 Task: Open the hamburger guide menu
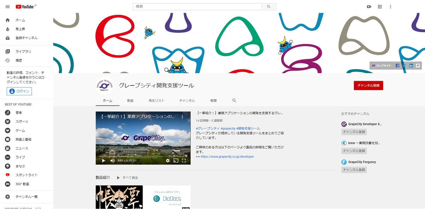coord(7,7)
